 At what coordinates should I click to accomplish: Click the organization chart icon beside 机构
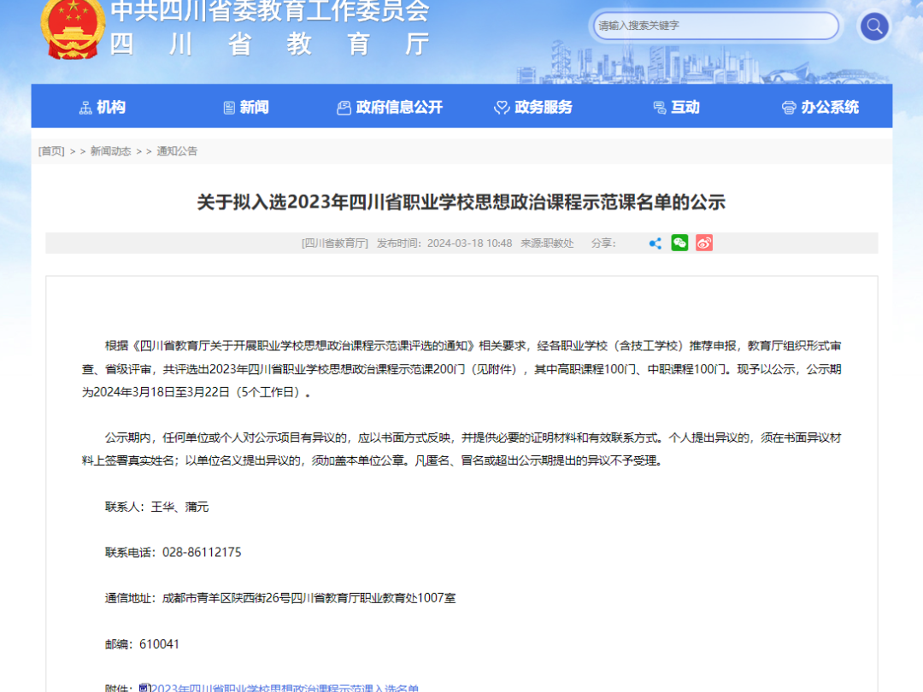[x=85, y=108]
